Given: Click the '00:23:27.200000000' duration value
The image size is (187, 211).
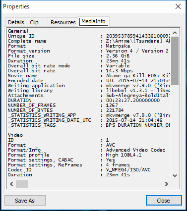Looking at the screenshot, I should point(133,101).
